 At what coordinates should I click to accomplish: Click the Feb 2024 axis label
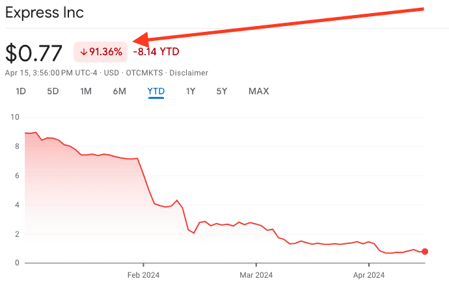point(143,275)
